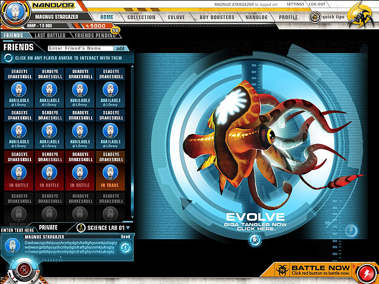Click the add friend button
Viewport: 379px width, 284px height.
click(120, 48)
